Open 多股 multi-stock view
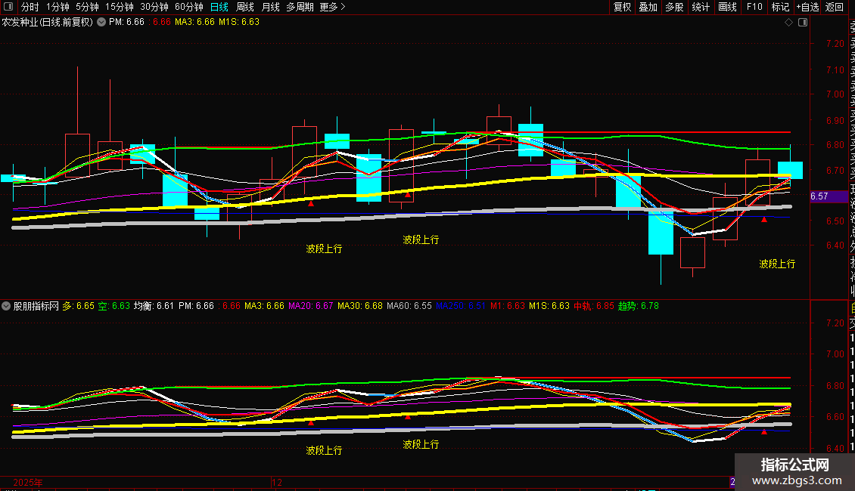The width and height of the screenshot is (855, 491). [674, 7]
